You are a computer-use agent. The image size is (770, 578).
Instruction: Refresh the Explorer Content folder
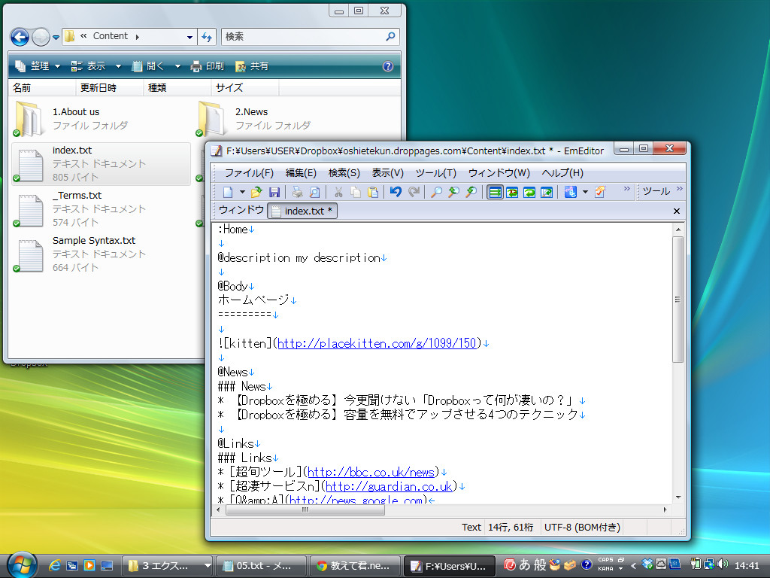coord(207,37)
